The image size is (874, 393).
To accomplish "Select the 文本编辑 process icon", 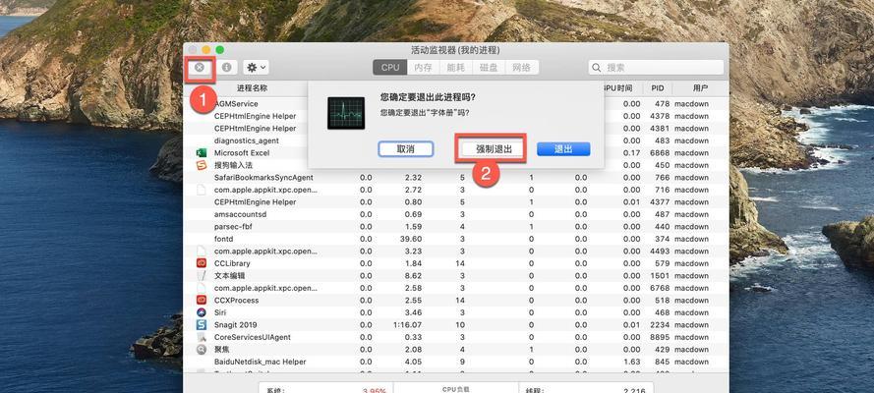I will coord(202,275).
